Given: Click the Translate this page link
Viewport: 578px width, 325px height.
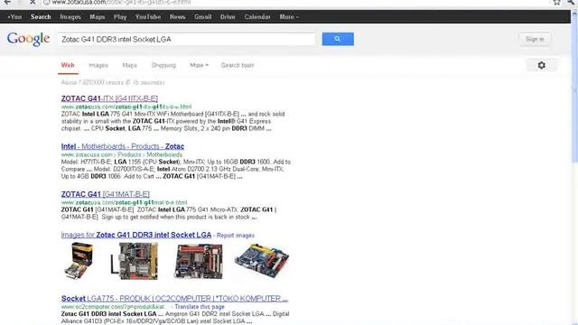Looking at the screenshot, I should click(x=200, y=307).
